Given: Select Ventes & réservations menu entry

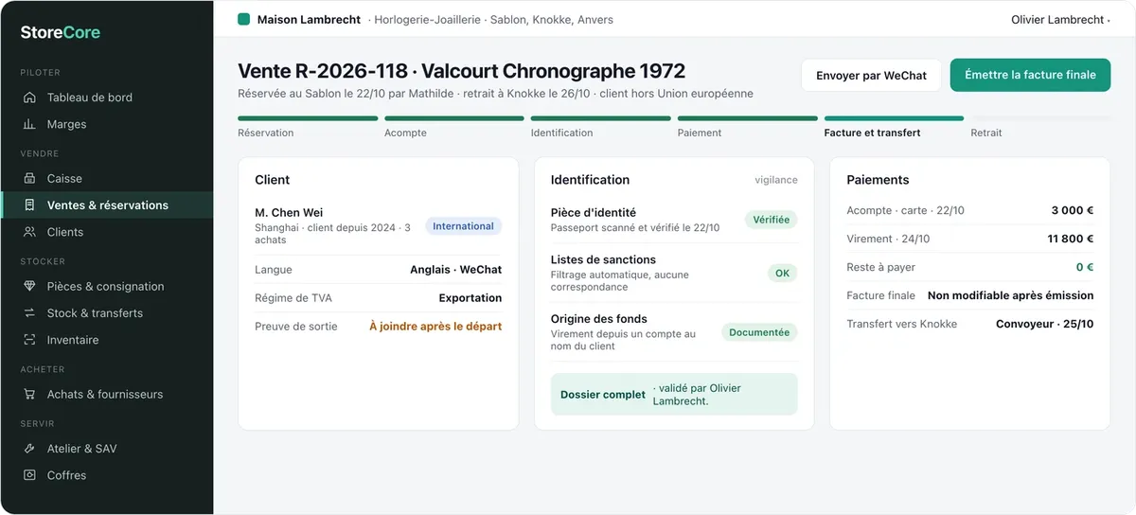Looking at the screenshot, I should (106, 204).
